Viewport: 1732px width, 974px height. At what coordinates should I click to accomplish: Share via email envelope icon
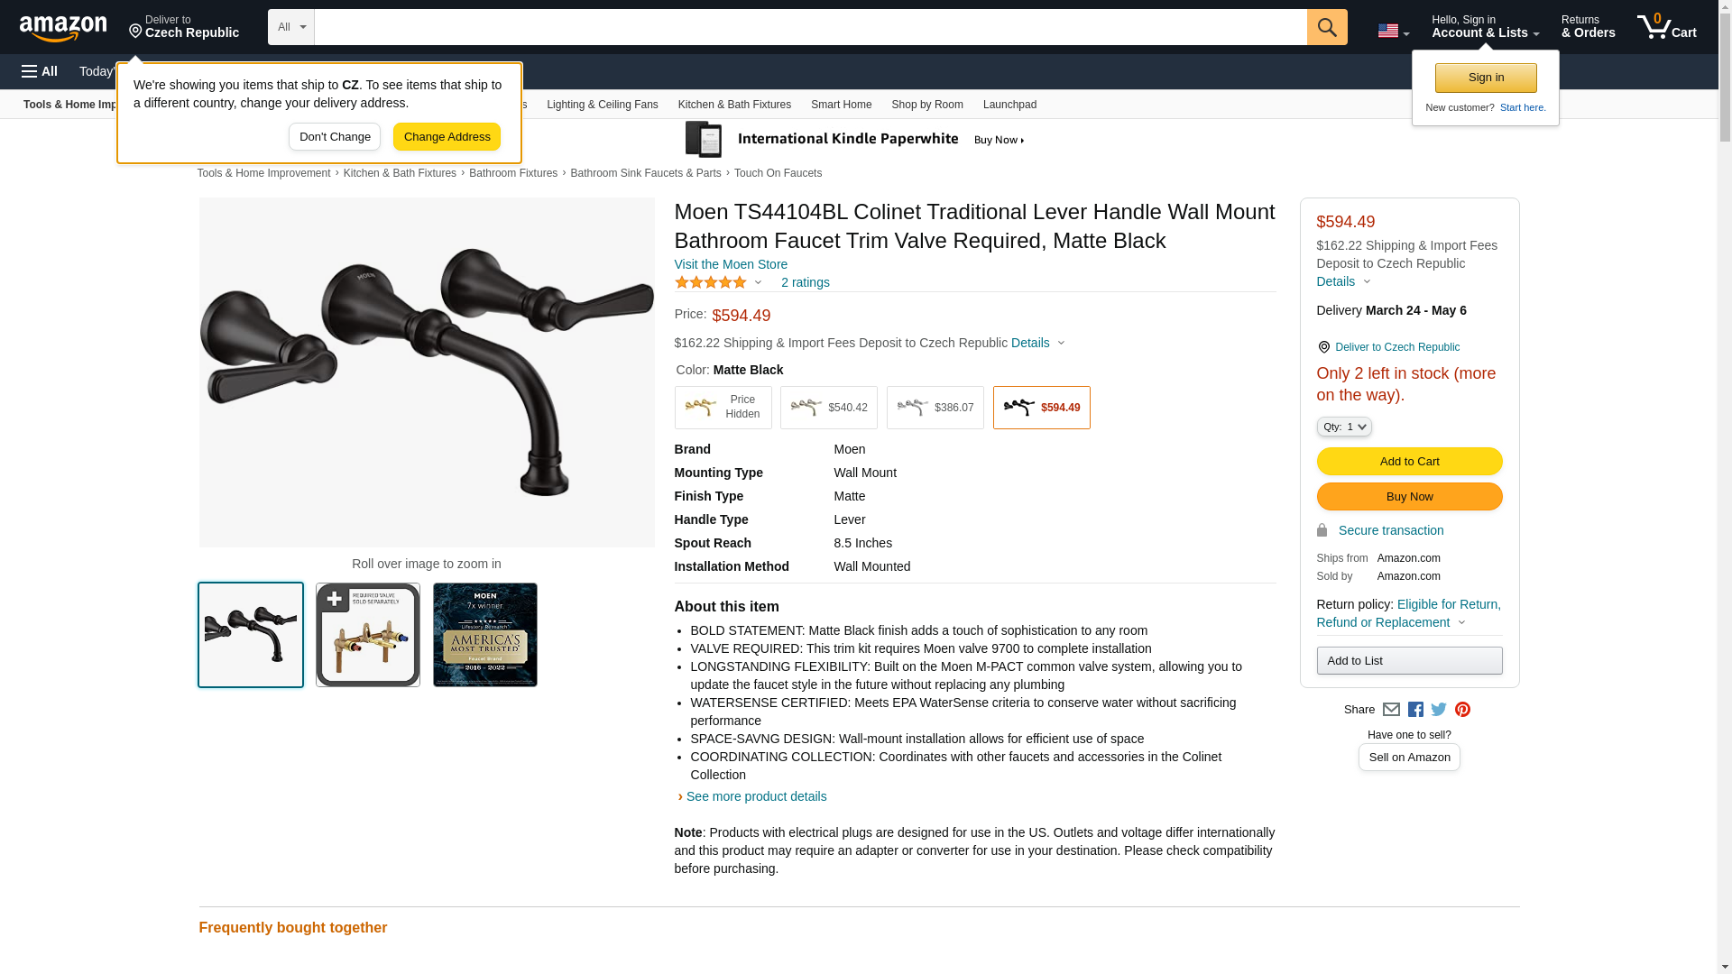pyautogui.click(x=1391, y=710)
